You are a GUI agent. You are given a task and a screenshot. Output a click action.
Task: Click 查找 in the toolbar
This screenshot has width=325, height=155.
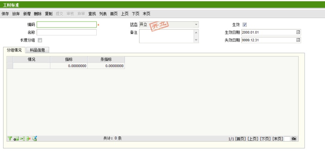[x=92, y=14]
